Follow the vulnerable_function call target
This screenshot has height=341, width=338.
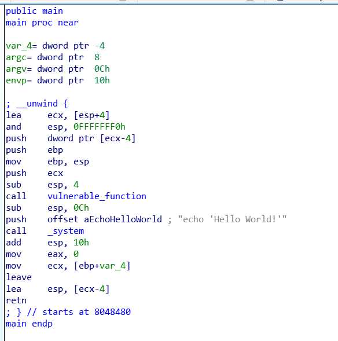pyautogui.click(x=97, y=196)
